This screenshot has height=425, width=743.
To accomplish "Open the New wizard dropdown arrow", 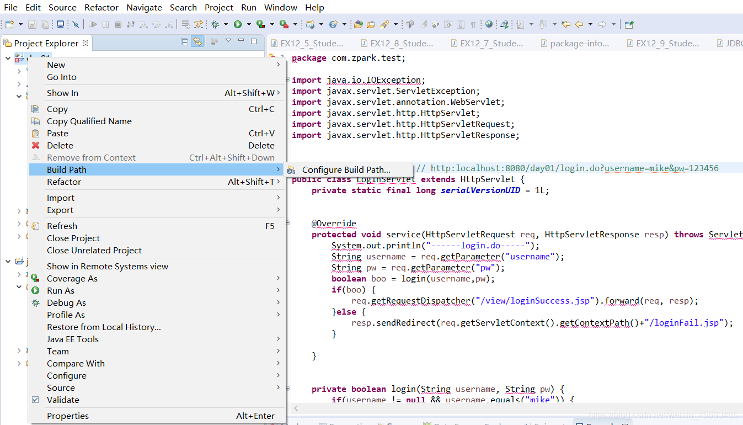I will [x=20, y=24].
